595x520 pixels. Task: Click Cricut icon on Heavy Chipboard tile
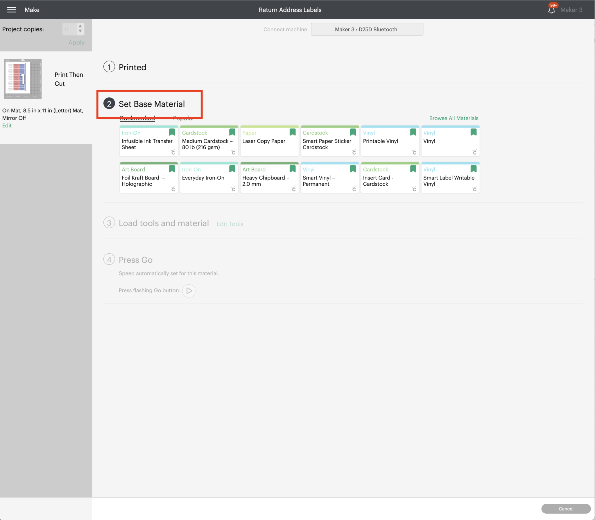coord(294,189)
